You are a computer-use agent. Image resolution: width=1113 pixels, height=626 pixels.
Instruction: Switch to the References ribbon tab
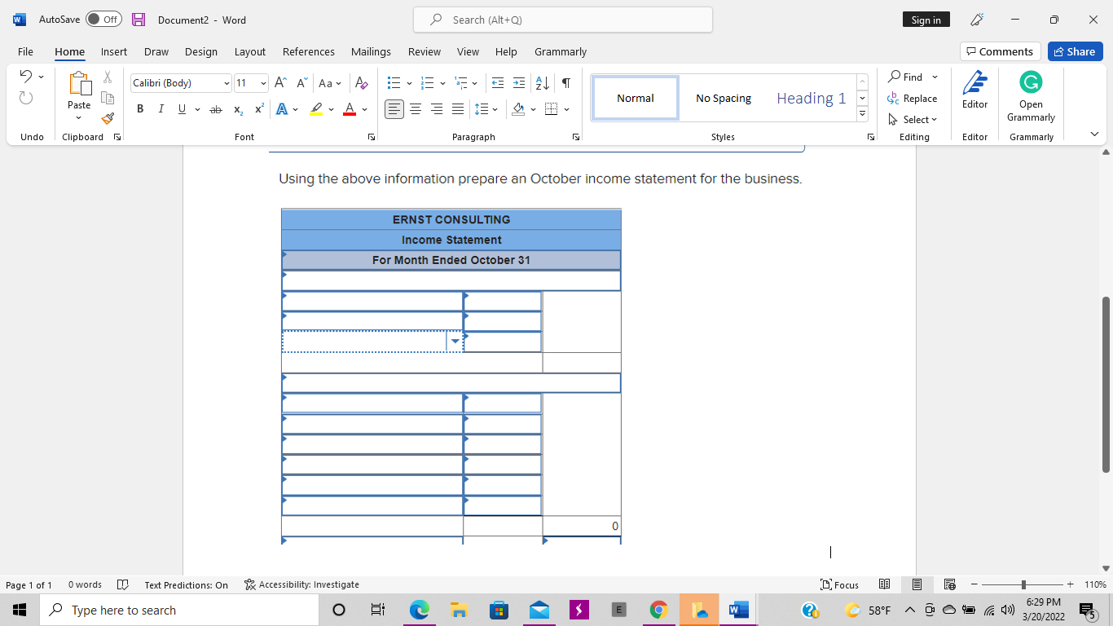[x=308, y=51]
